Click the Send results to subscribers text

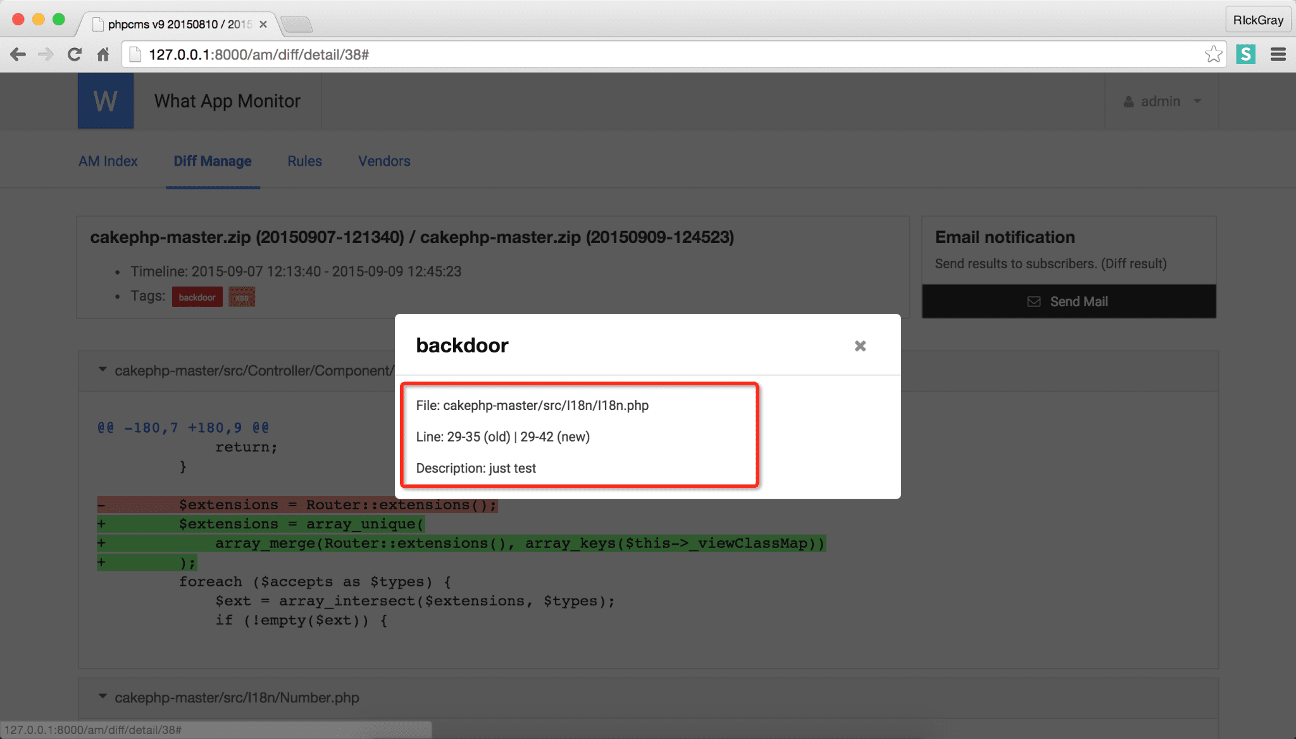pyautogui.click(x=1050, y=264)
